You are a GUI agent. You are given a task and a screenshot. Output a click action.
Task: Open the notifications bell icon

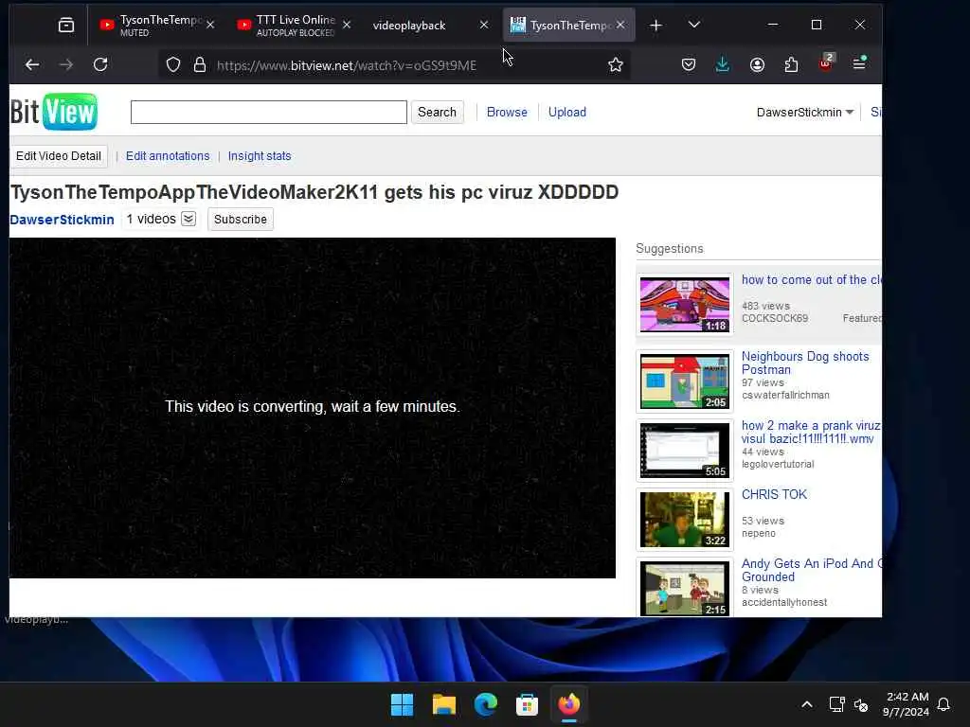[x=943, y=704]
